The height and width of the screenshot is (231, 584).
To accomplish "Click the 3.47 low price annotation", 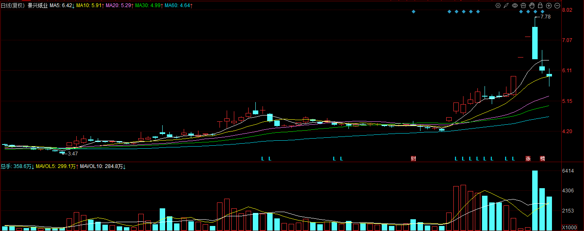I will (x=73, y=154).
